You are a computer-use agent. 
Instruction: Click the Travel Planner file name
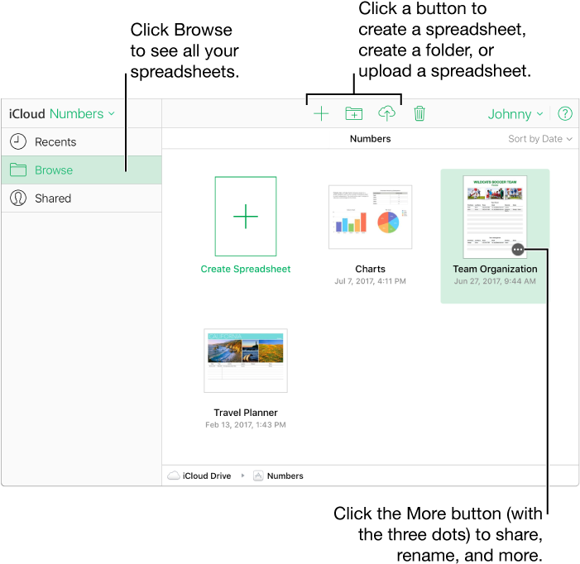coord(246,413)
